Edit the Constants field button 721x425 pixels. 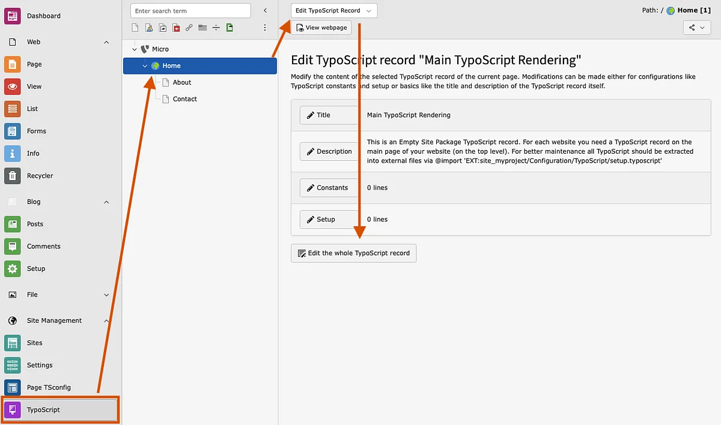(x=328, y=188)
